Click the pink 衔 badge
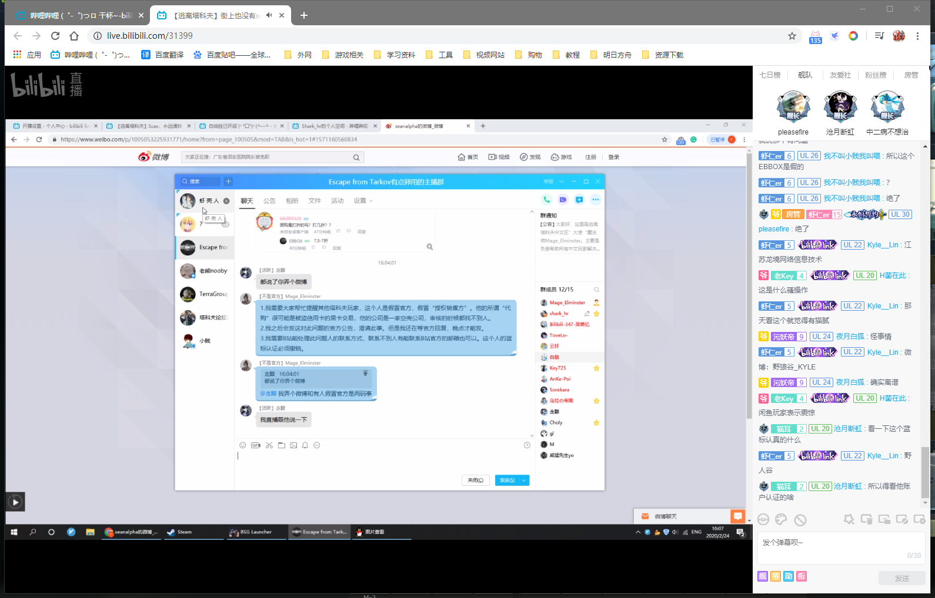The image size is (935, 598). 802,576
